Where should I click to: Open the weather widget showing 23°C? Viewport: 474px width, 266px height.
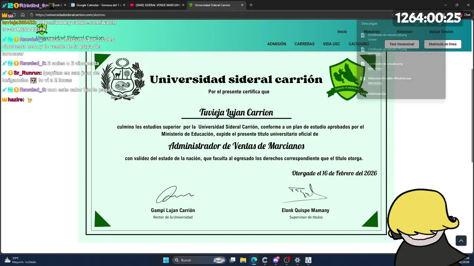(x=20, y=260)
